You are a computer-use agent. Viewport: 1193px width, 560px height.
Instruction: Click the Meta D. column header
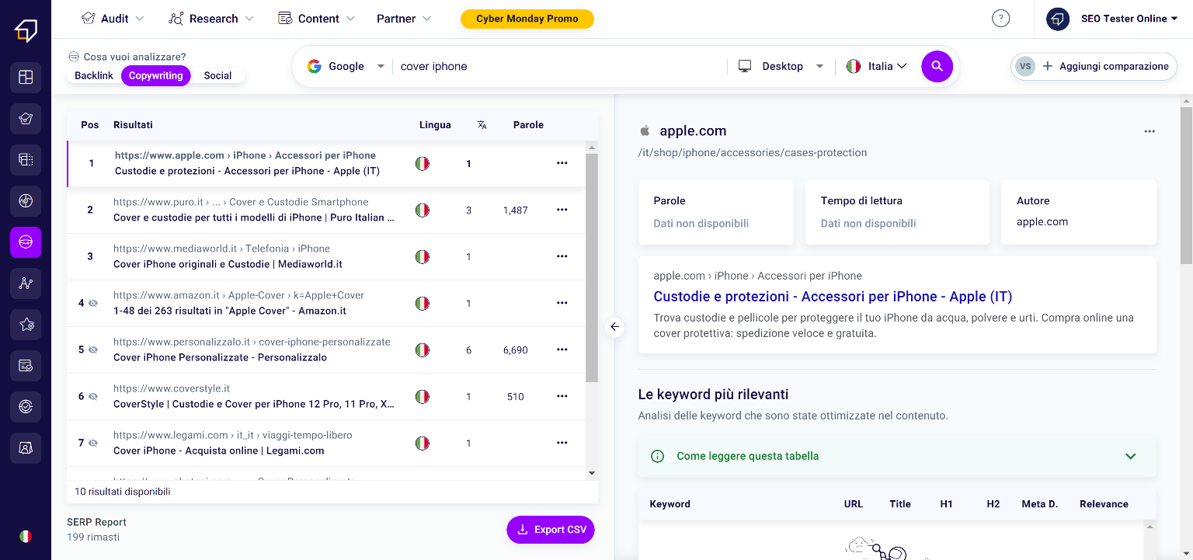click(x=1040, y=504)
